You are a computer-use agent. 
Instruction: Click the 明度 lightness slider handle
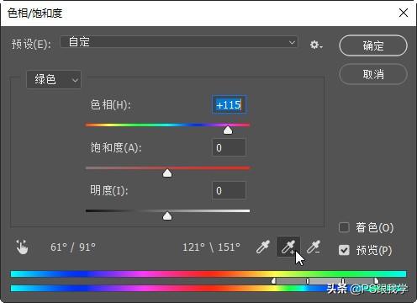[167, 215]
